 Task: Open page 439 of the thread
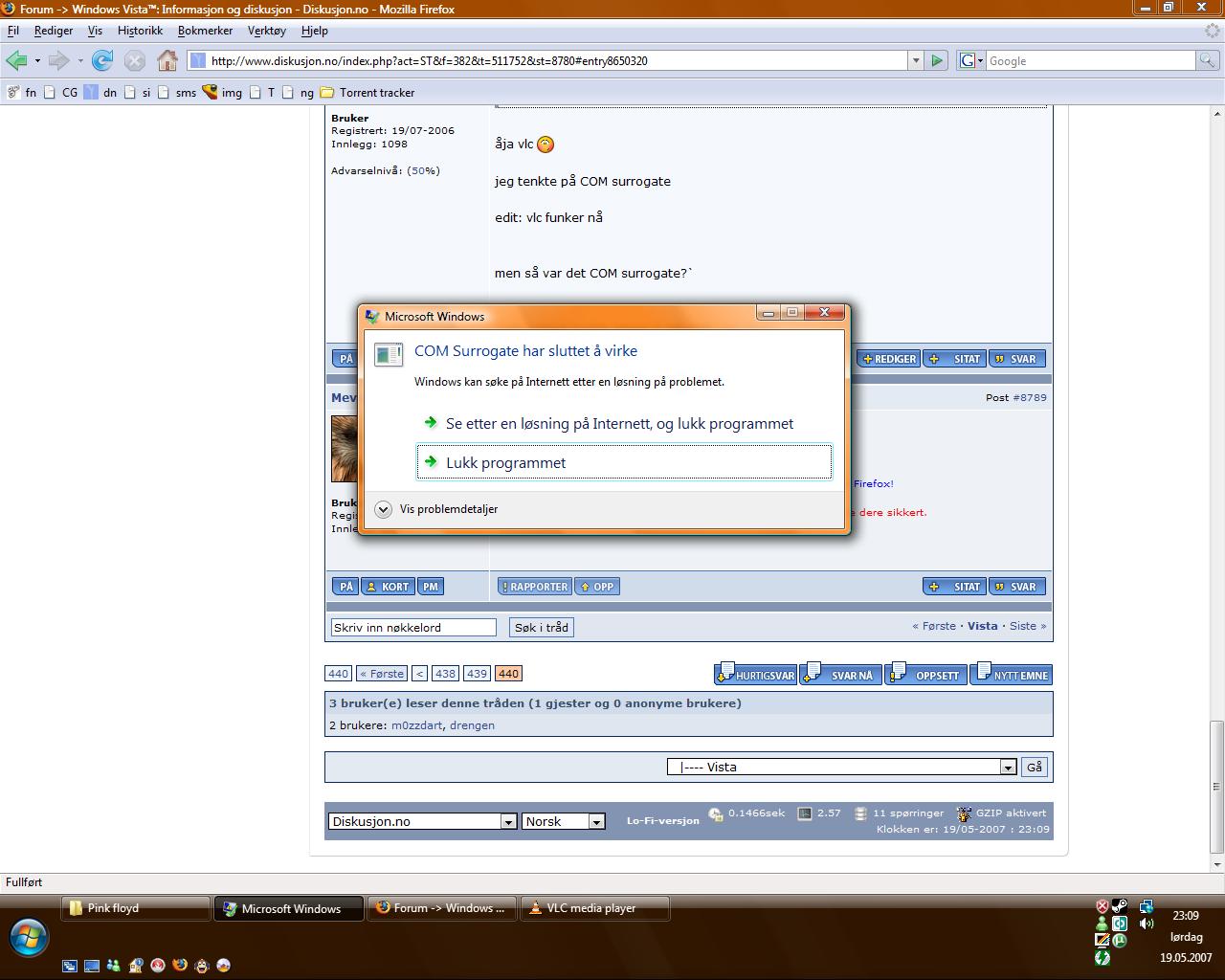[477, 674]
